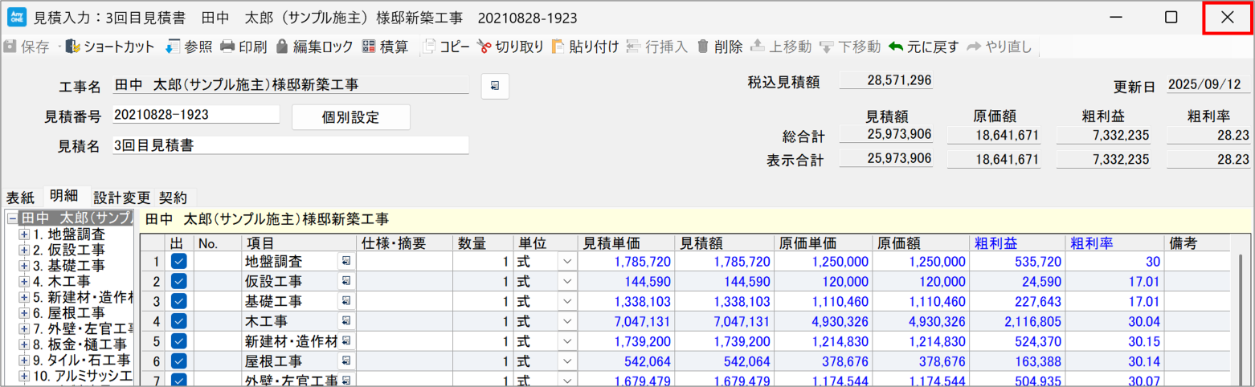This screenshot has width=1255, height=387.
Task: Click 元に戻す undo arrow
Action: (896, 47)
